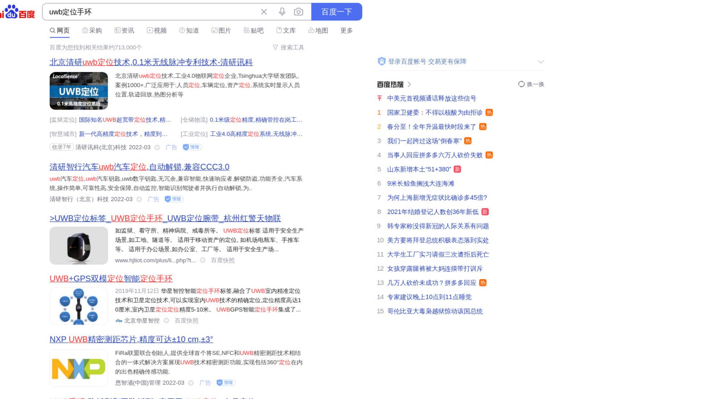Clear the search box with the X icon
The width and height of the screenshot is (728, 399).
pyautogui.click(x=264, y=12)
